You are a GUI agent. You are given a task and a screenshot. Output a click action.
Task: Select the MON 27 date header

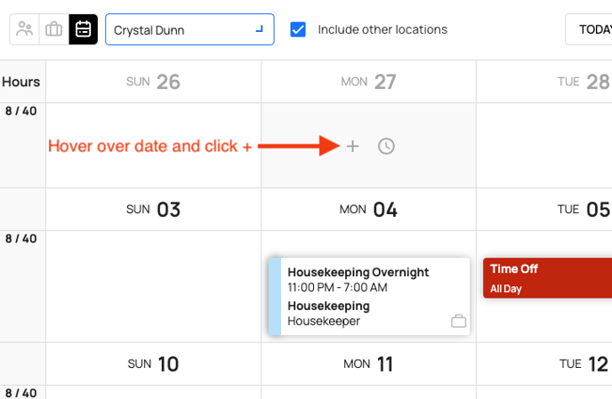pos(368,82)
